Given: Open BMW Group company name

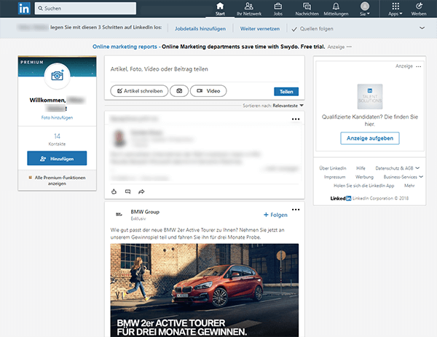Looking at the screenshot, I should [x=145, y=212].
